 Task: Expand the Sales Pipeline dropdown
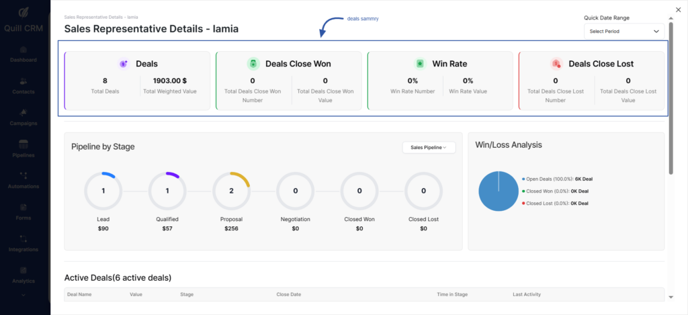429,147
